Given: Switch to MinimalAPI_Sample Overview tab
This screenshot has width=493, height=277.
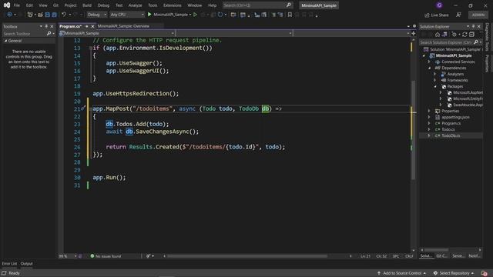Looking at the screenshot, I should point(123,26).
